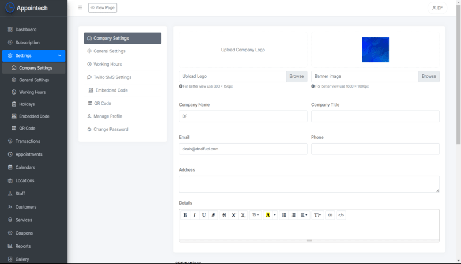The width and height of the screenshot is (461, 264).
Task: Open Coupons in the sidebar
Action: (33, 233)
